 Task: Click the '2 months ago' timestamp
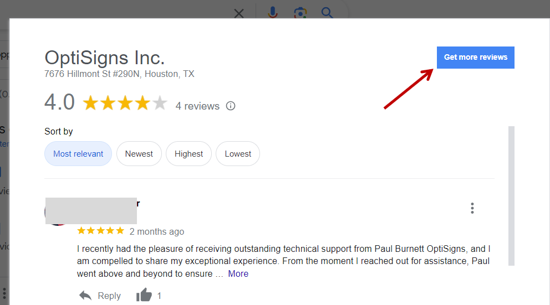click(157, 232)
